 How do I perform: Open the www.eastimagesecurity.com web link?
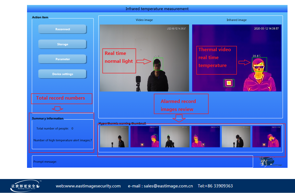[x=88, y=186]
